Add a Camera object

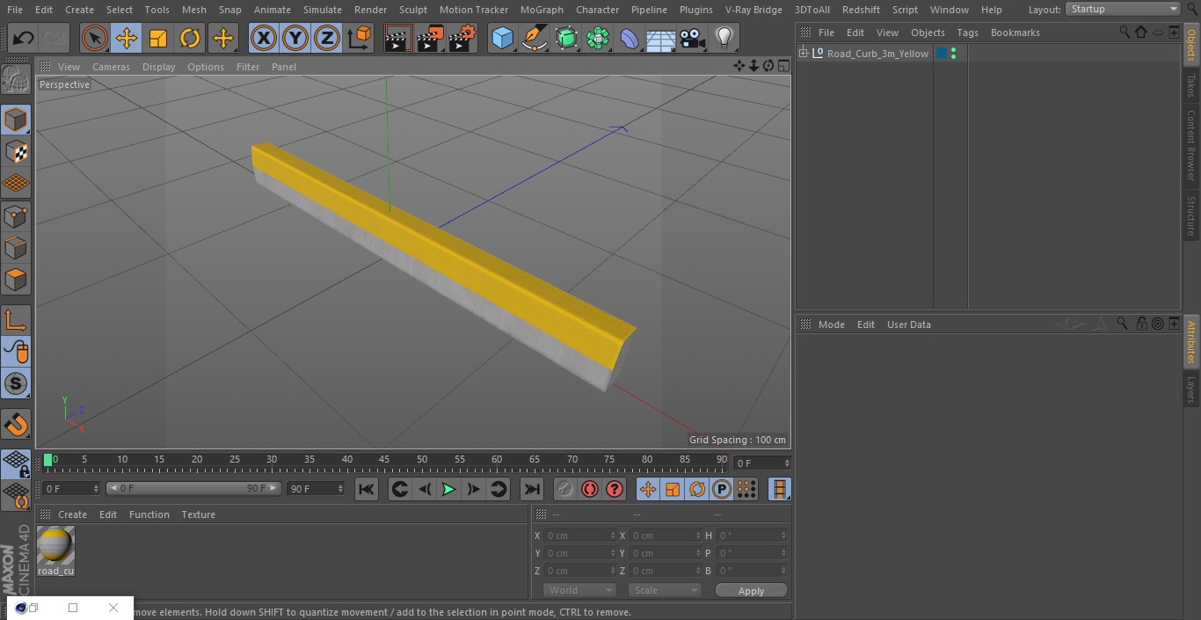tap(693, 39)
